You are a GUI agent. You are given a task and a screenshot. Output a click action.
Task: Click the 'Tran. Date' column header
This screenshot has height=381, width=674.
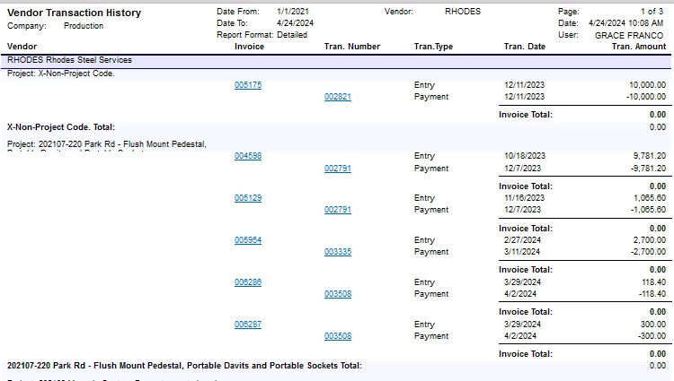click(x=525, y=47)
